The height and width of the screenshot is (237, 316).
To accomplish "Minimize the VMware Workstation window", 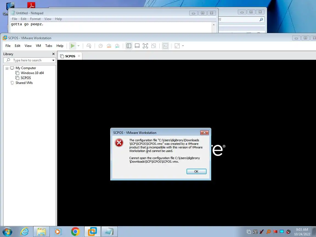I will [x=296, y=38].
